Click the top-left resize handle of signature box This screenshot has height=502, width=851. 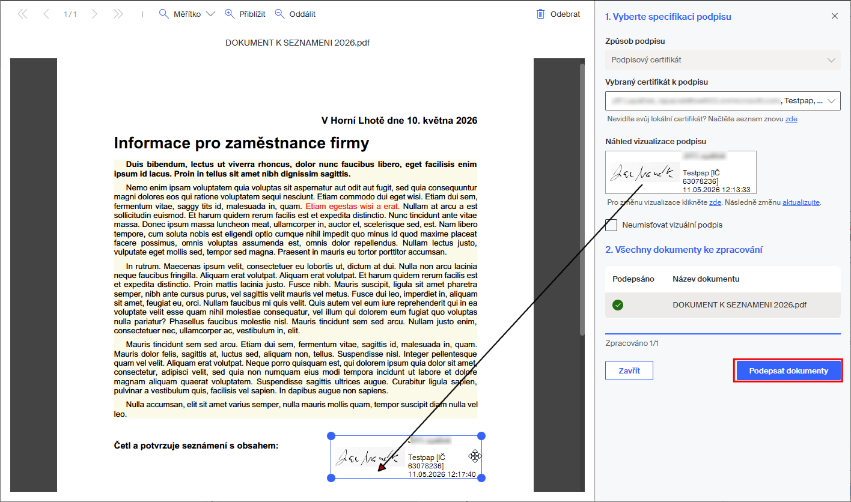point(331,436)
